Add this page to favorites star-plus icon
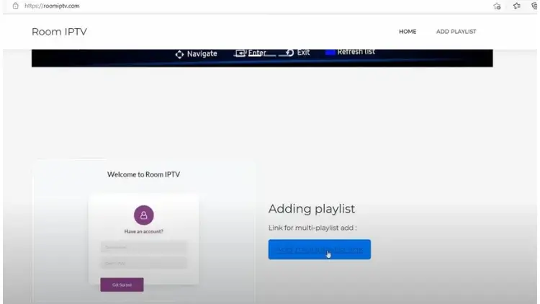The width and height of the screenshot is (540, 304). coord(497,6)
